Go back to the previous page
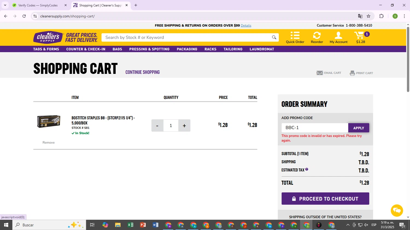The height and width of the screenshot is (230, 410). [x=6, y=16]
